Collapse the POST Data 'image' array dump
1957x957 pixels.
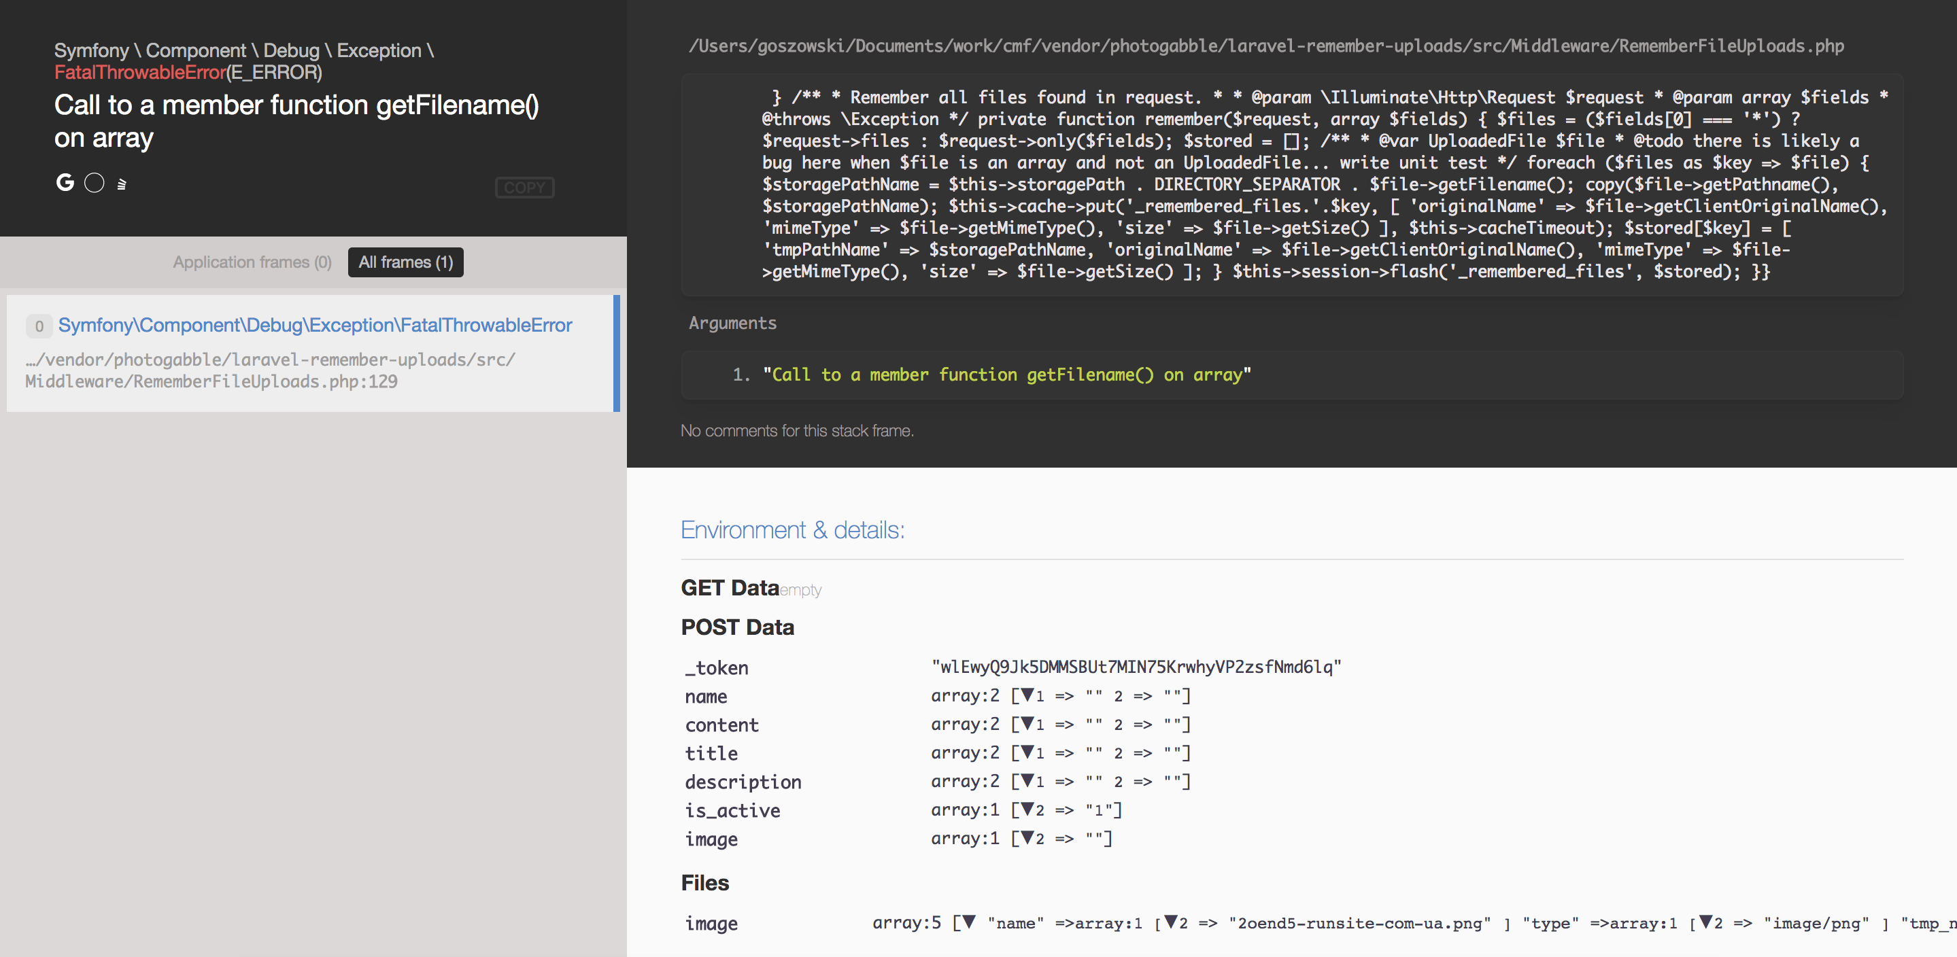1027,838
